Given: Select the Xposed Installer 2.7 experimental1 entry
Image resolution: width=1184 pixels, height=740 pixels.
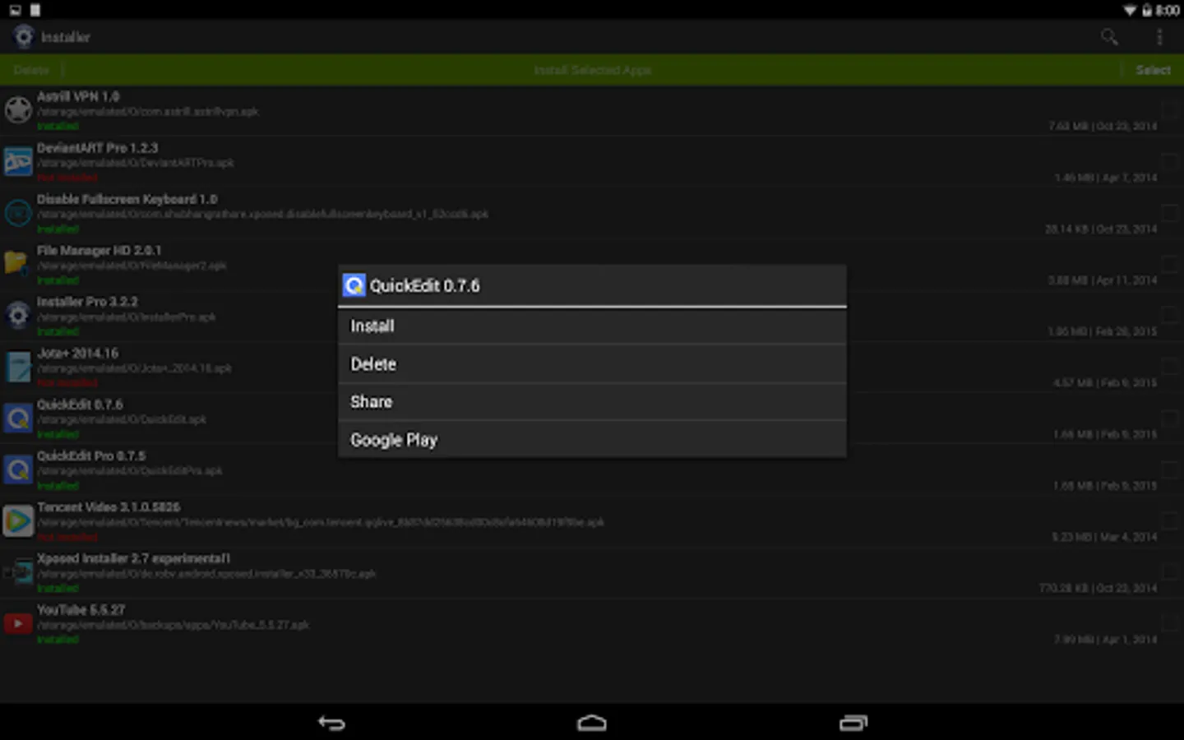Looking at the screenshot, I should coord(592,572).
